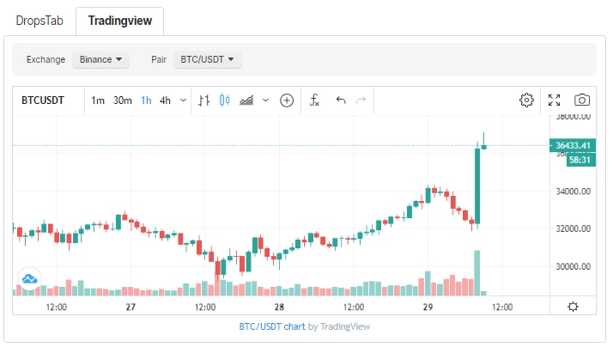
Task: Open the compare or add symbol button
Action: point(287,100)
